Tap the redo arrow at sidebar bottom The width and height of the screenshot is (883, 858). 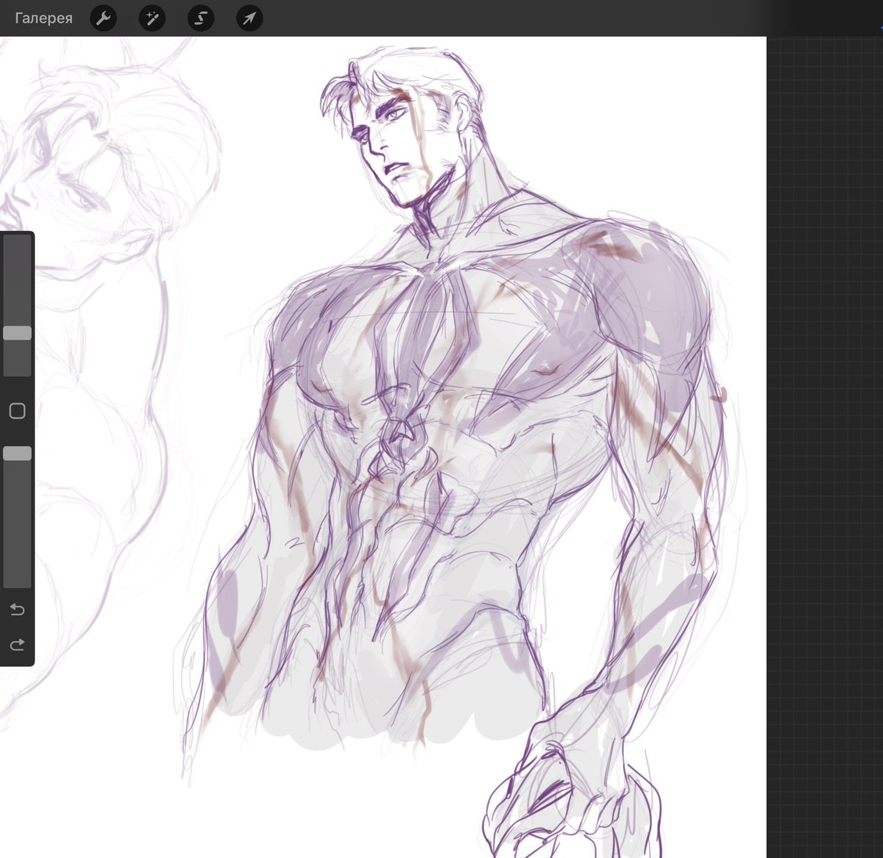tap(17, 646)
